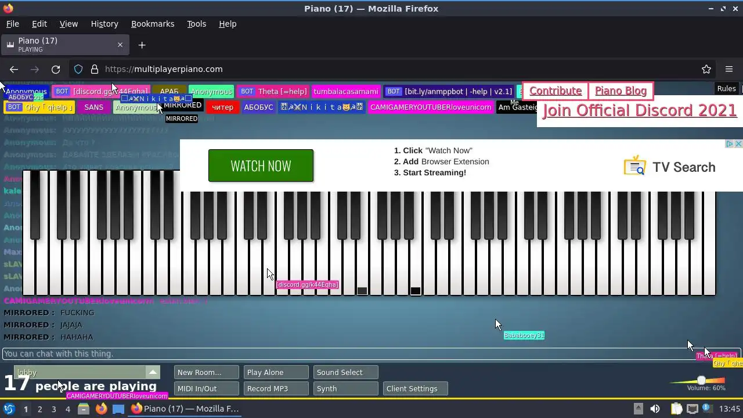
Task: Open the Tools menu
Action: pos(196,24)
